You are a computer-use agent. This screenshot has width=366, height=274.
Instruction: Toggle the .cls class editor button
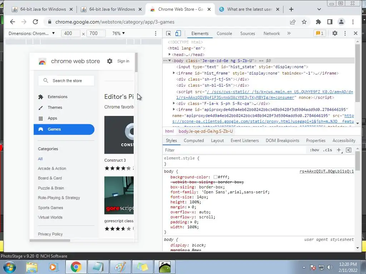point(327,150)
